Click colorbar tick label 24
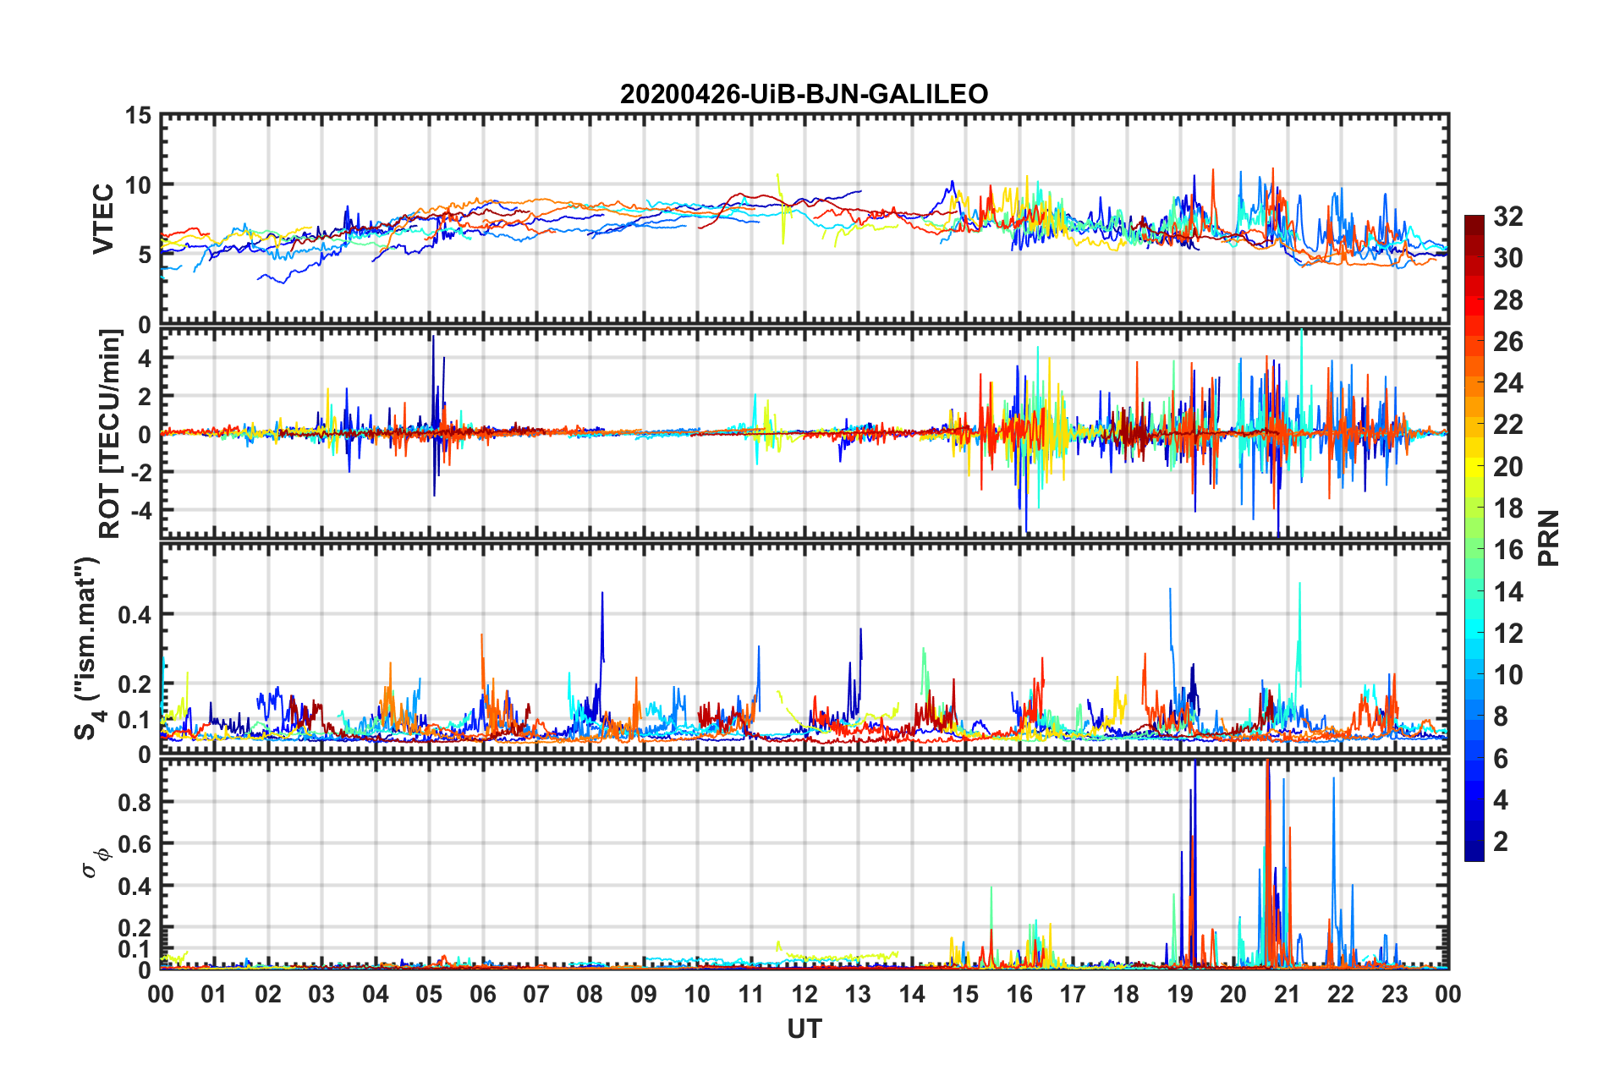 point(1507,383)
